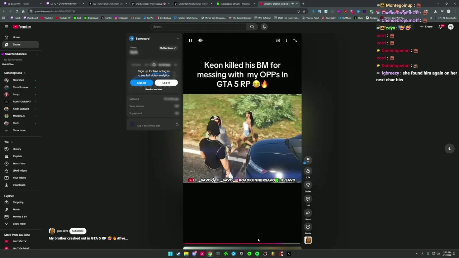Dislike the Short
The height and width of the screenshot is (258, 459).
308,185
